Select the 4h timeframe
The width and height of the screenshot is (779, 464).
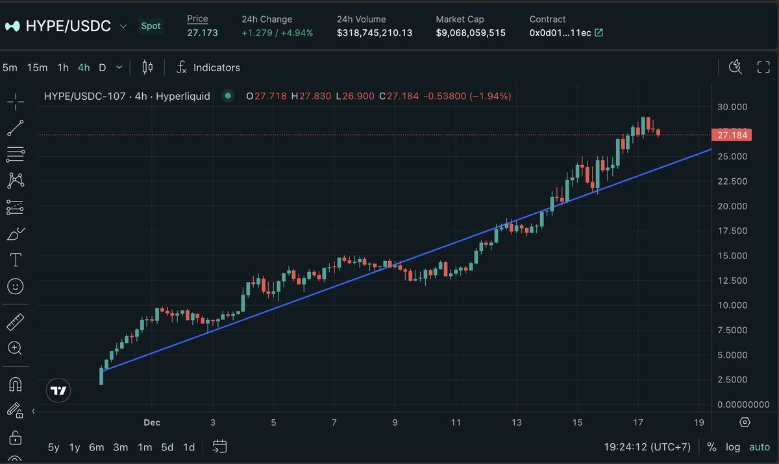point(84,67)
